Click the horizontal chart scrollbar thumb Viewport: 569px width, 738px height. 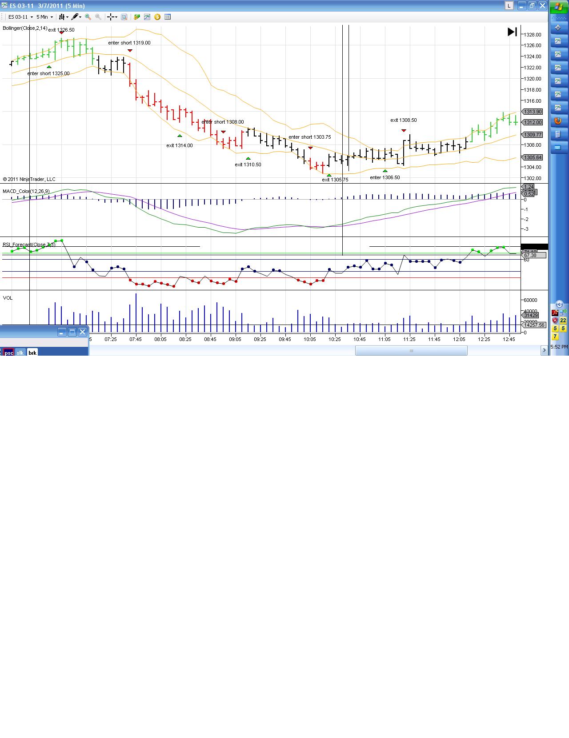coord(411,351)
